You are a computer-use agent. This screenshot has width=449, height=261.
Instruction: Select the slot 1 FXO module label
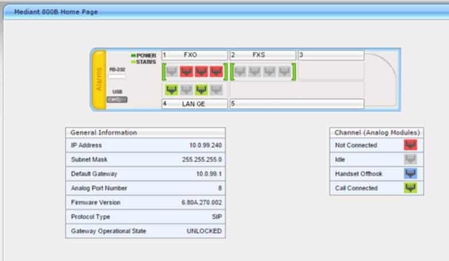[195, 55]
